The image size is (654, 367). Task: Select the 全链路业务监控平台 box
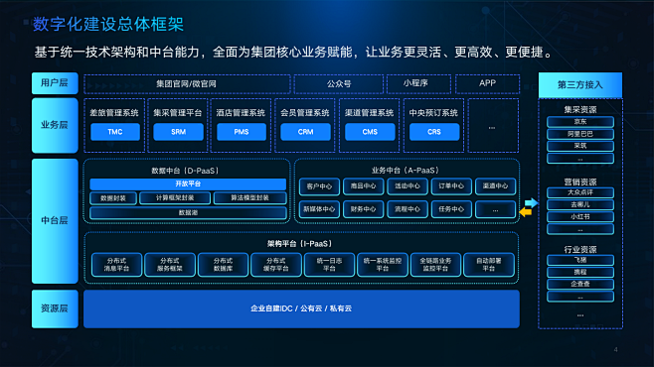click(436, 265)
